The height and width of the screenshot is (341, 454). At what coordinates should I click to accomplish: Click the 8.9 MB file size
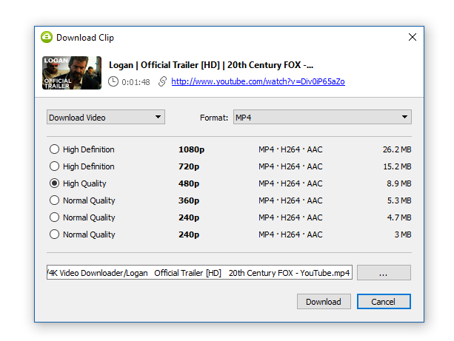tap(399, 183)
